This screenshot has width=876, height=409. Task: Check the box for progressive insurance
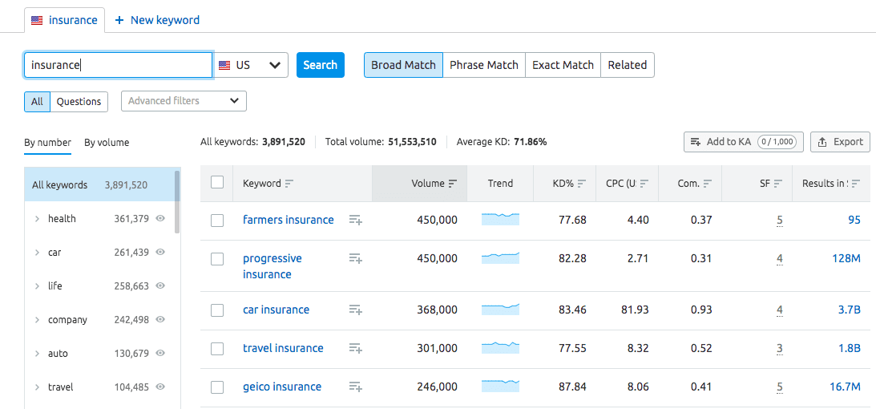pyautogui.click(x=217, y=259)
